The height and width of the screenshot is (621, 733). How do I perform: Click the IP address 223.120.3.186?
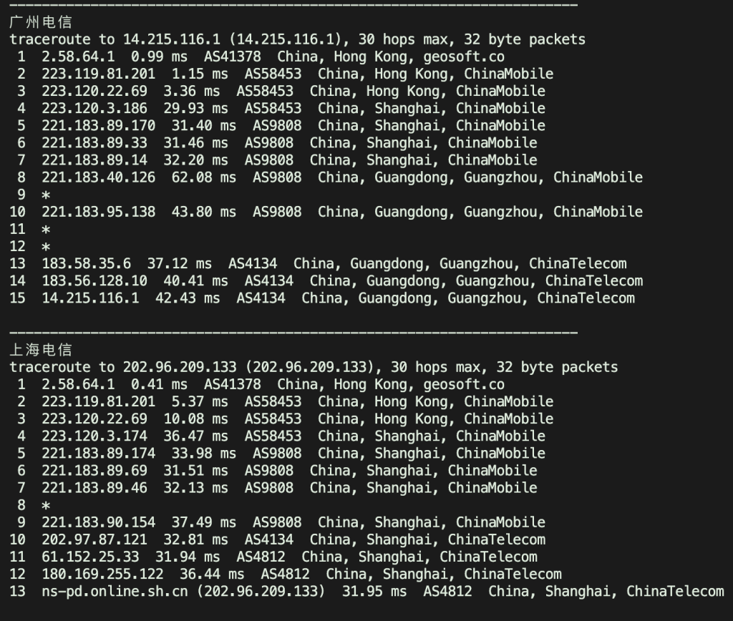(x=94, y=109)
